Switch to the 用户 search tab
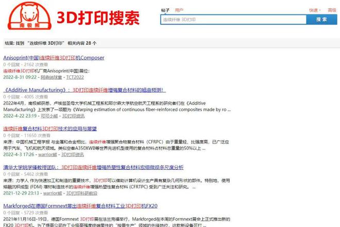This screenshot has height=227, width=340. [x=179, y=10]
